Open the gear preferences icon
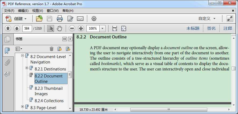This screenshot has width=238, height=114. tap(94, 19)
